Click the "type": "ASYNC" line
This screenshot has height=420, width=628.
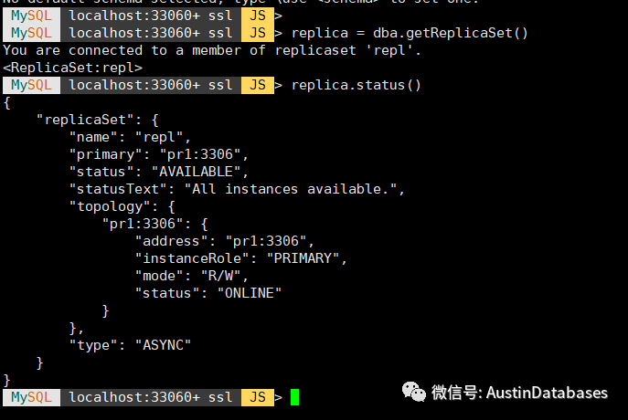coord(130,345)
